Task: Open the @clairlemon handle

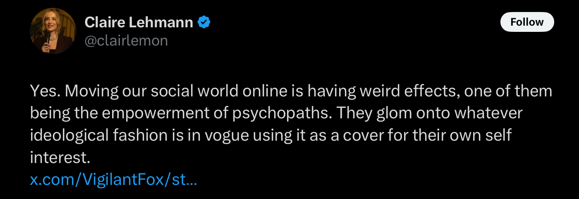Action: pos(126,40)
